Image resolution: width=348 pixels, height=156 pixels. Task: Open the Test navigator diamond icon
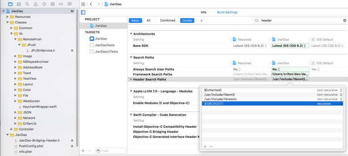[x=44, y=4]
